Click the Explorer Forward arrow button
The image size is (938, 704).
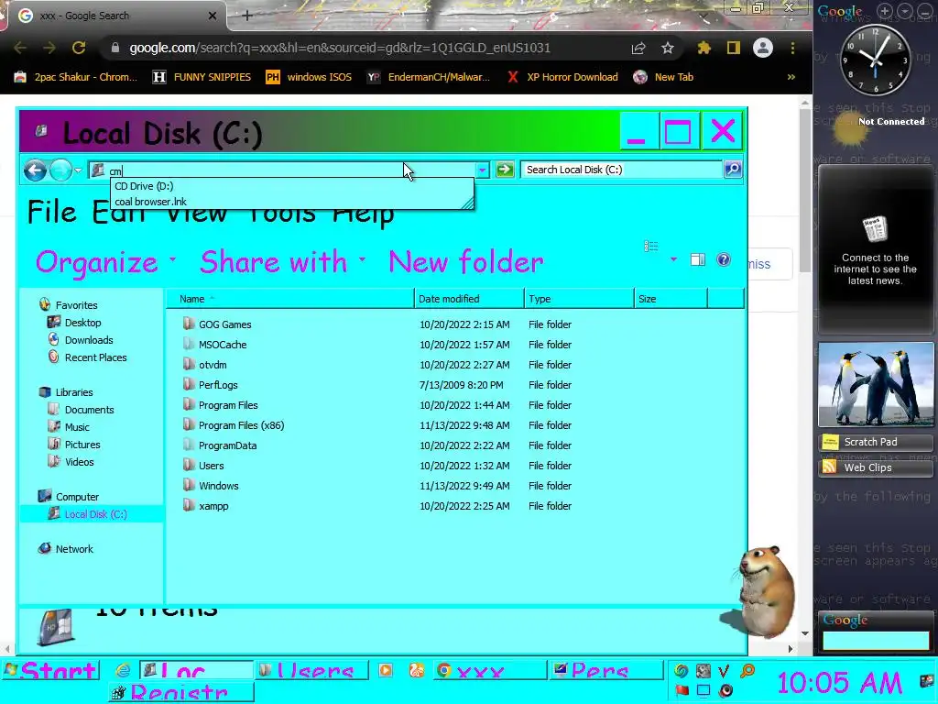pos(60,170)
